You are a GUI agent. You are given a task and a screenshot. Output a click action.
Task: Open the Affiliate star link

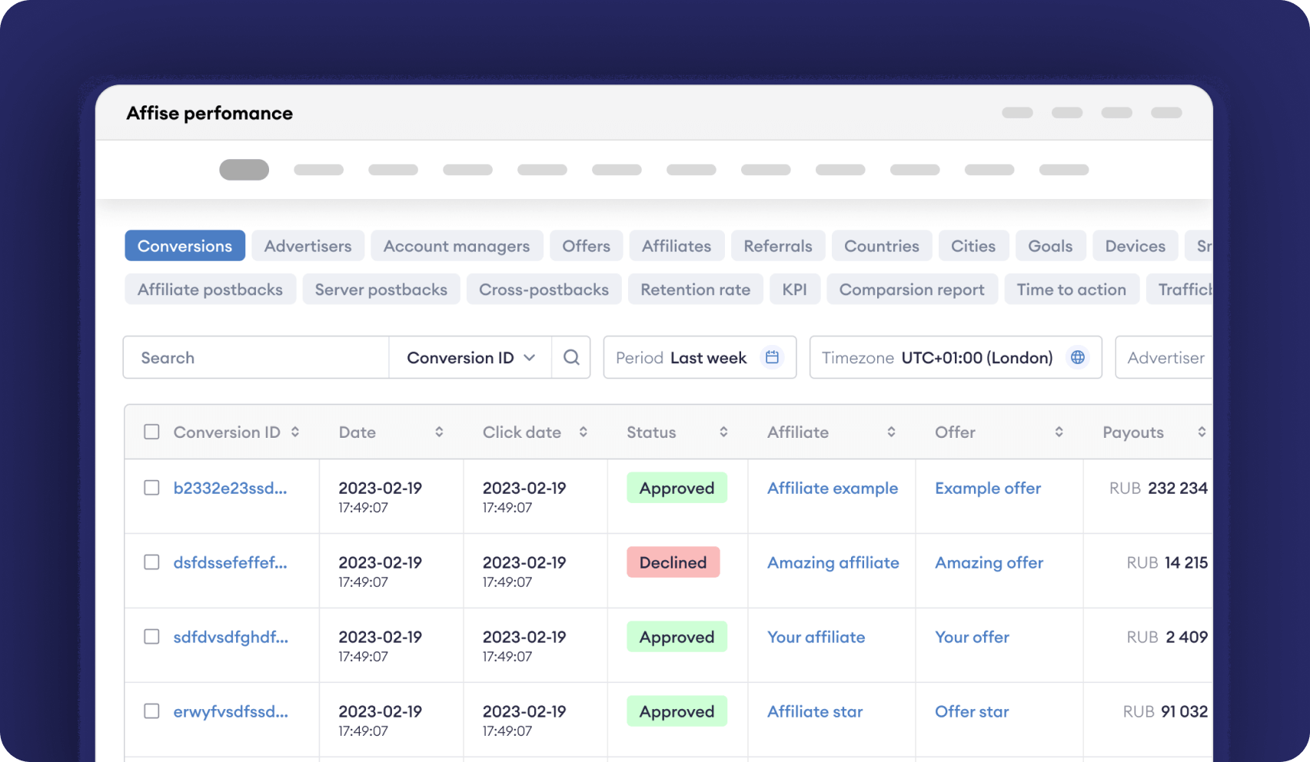tap(815, 711)
